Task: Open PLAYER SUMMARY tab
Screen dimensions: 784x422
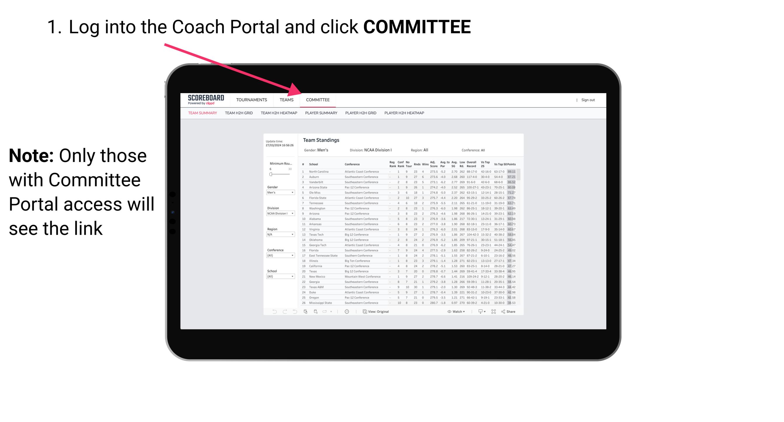Action: click(x=320, y=114)
